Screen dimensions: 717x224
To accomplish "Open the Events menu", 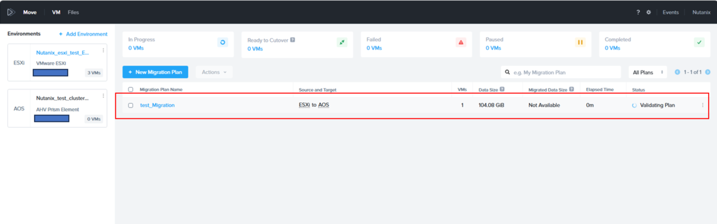I will 670,12.
